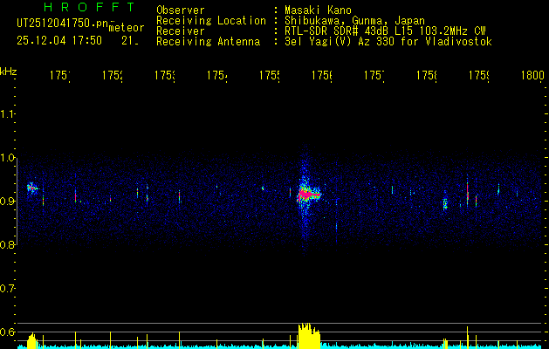This screenshot has height=349, width=549.
Task: Select the file name UT2512041750.pn
Action: coord(63,23)
